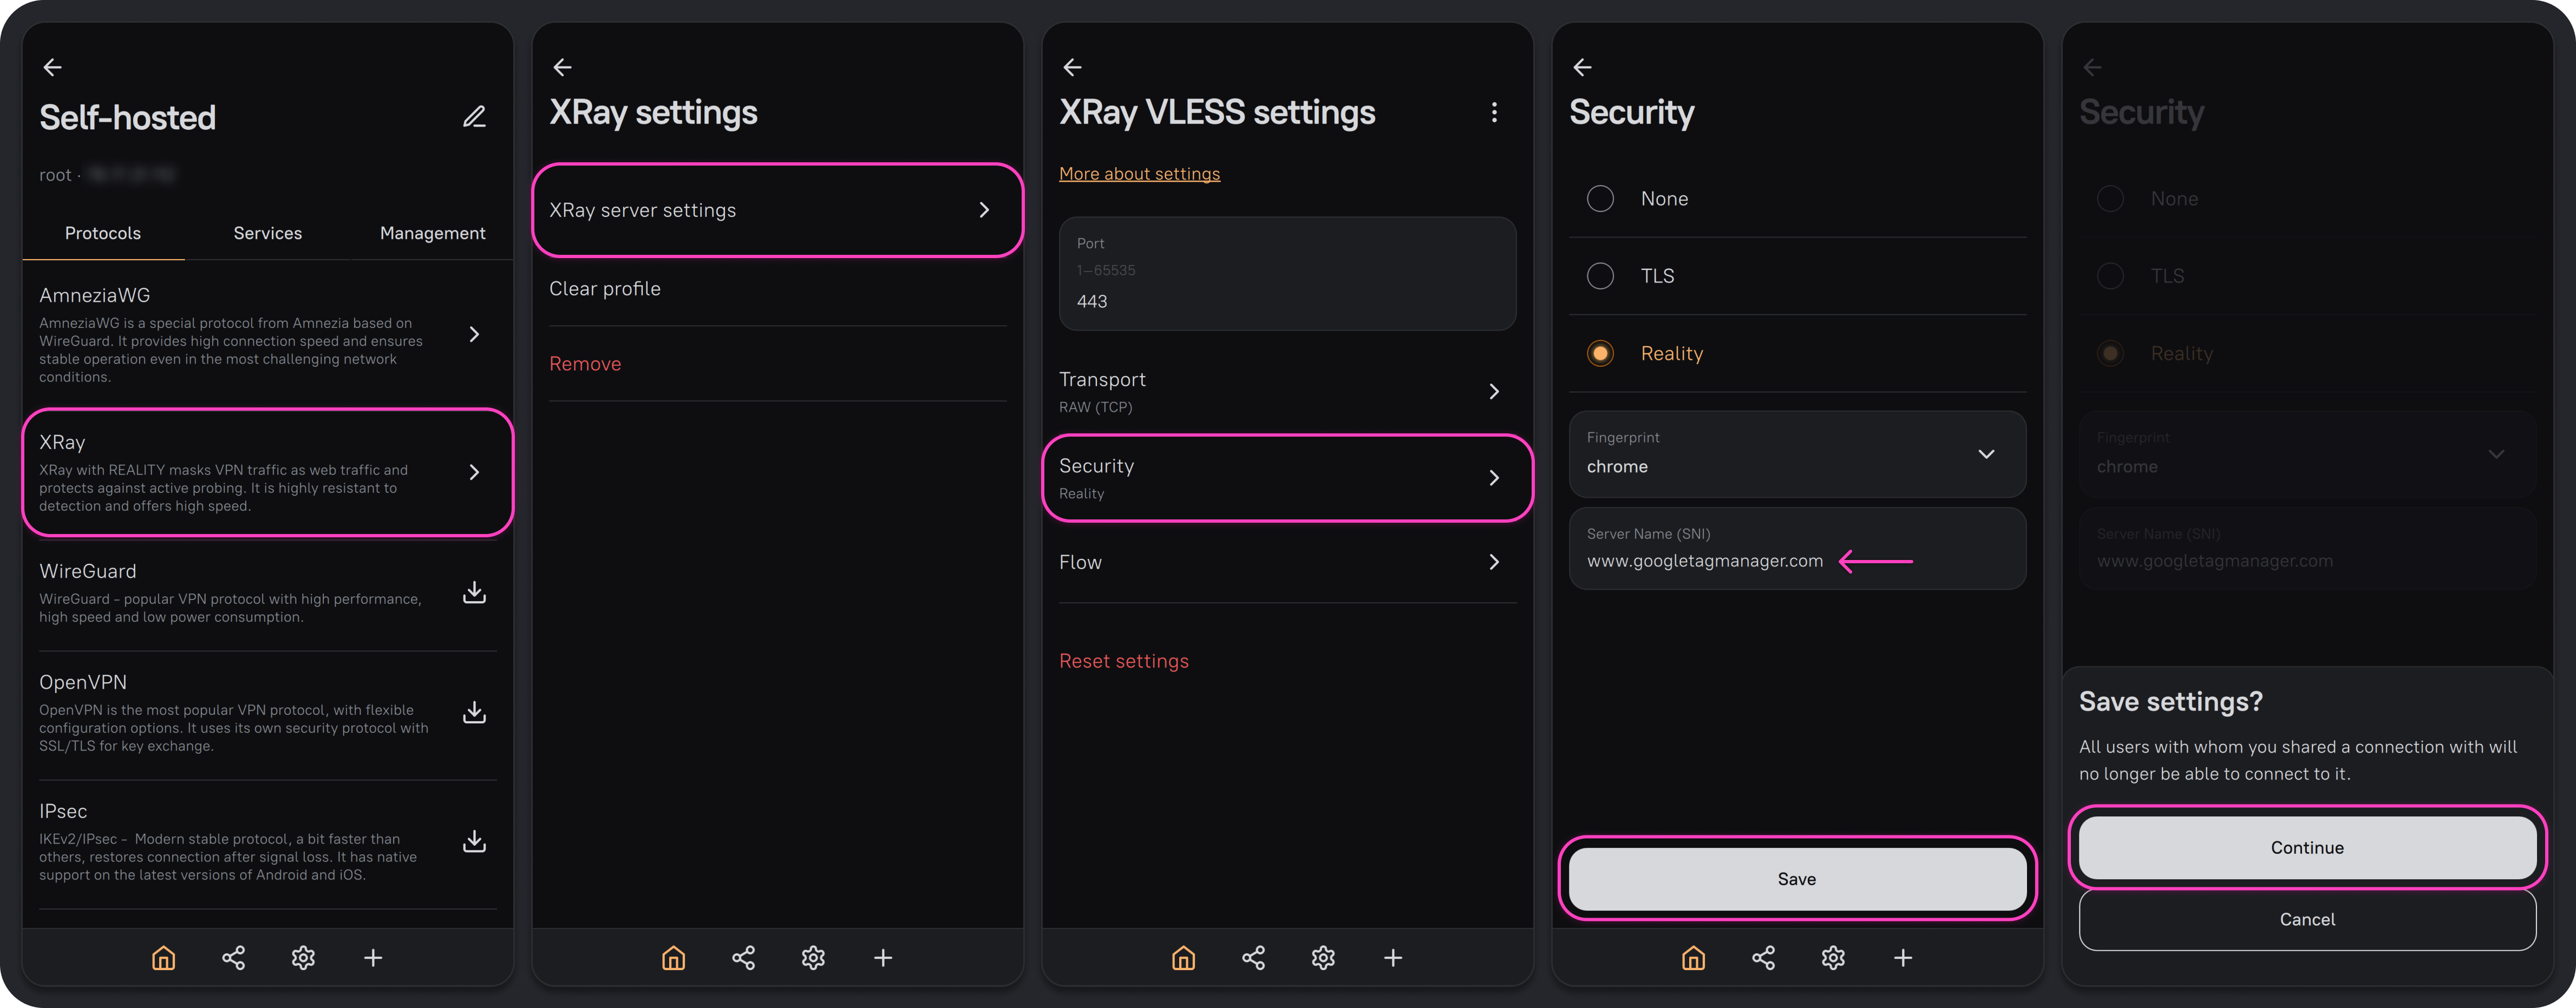This screenshot has height=1008, width=2576.
Task: Go back from the Self-hosted screen
Action: click(53, 67)
